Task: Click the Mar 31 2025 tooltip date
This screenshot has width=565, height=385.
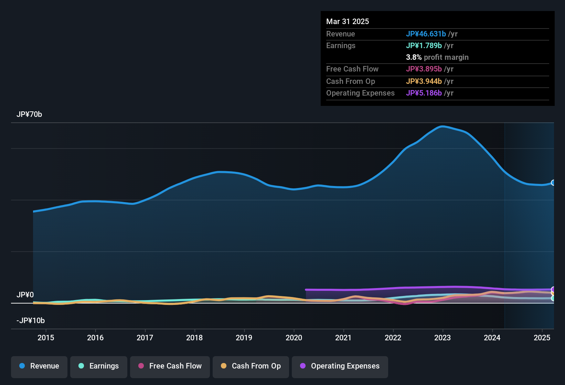Action: tap(348, 21)
